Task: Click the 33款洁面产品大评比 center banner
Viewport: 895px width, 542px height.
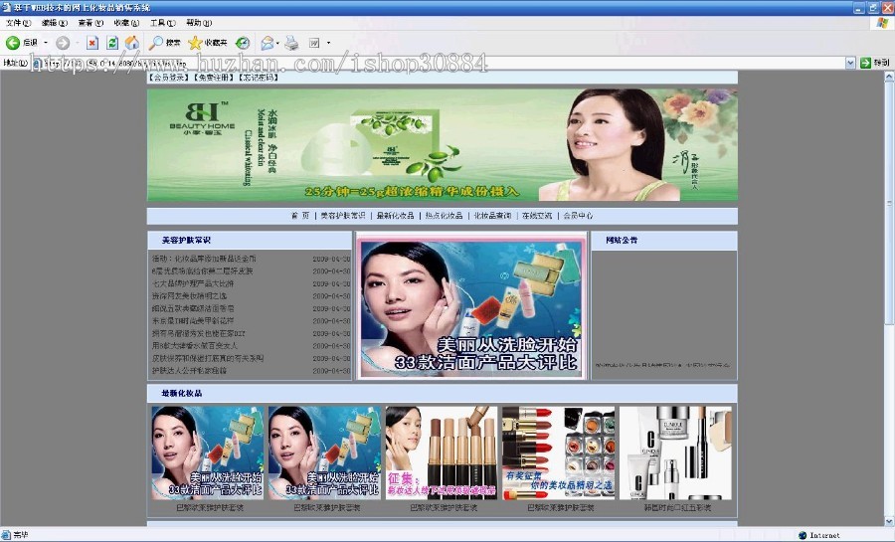Action: 471,306
